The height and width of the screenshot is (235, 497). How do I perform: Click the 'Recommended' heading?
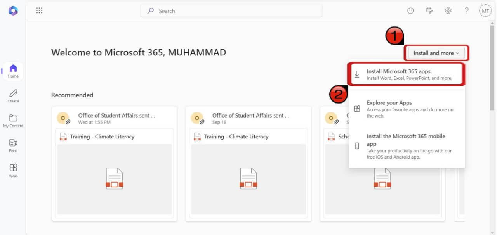[72, 95]
